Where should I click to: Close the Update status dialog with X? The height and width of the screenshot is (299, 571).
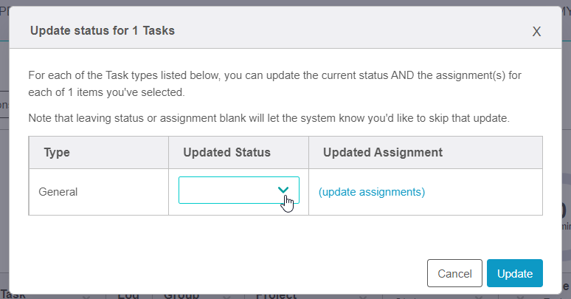(x=536, y=31)
